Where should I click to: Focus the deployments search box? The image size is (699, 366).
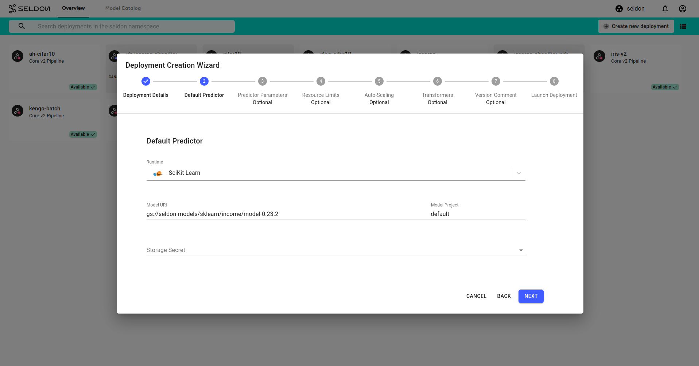coord(122,26)
